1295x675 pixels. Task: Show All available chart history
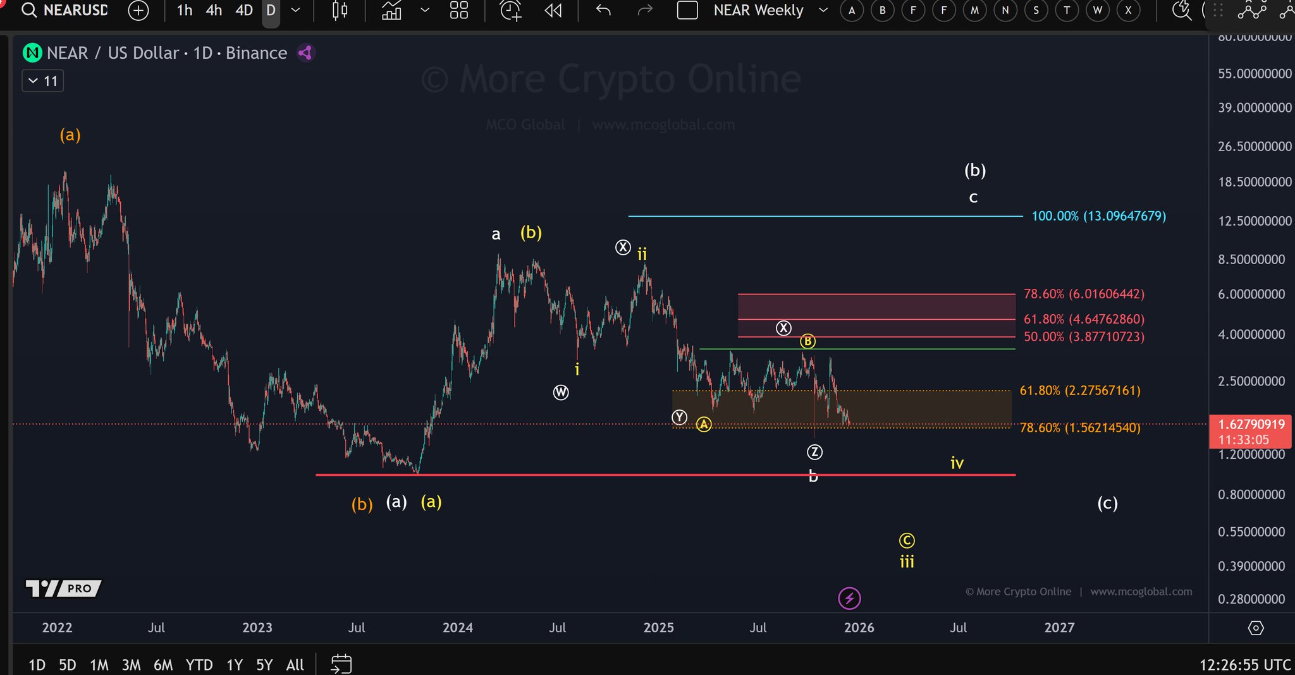point(295,665)
